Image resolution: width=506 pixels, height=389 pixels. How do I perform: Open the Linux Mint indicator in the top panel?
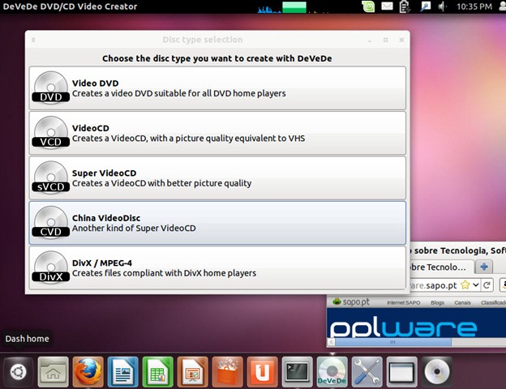[368, 6]
